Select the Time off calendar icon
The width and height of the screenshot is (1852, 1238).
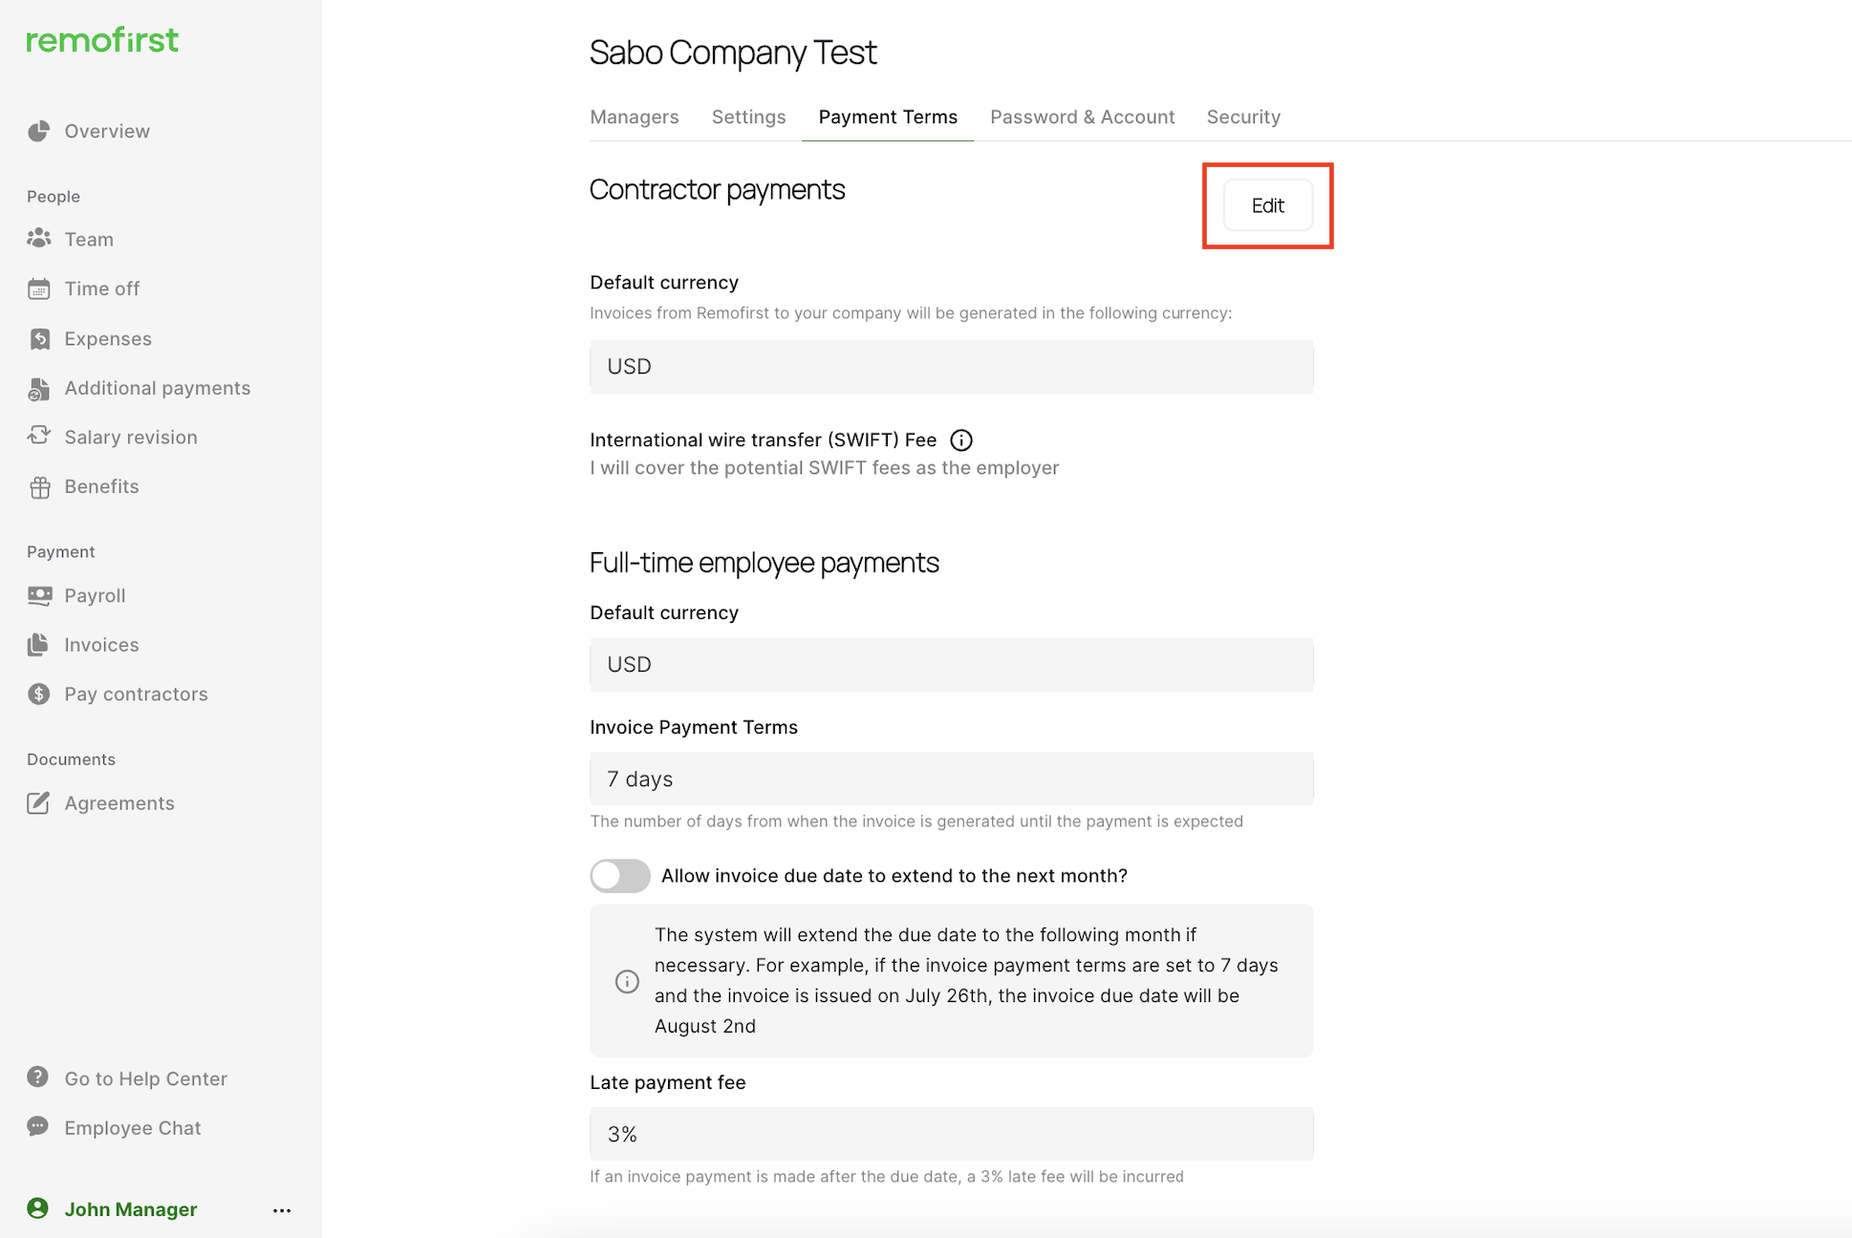[x=38, y=288]
